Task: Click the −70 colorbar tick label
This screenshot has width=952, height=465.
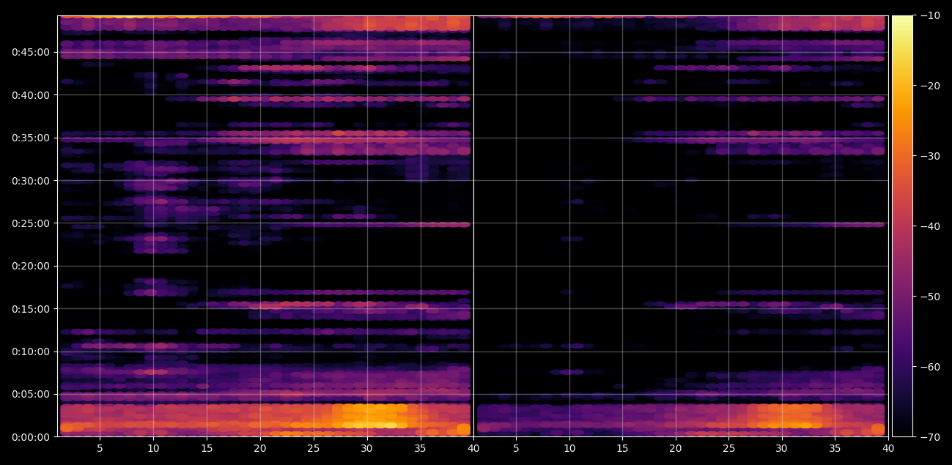Action: tap(929, 437)
